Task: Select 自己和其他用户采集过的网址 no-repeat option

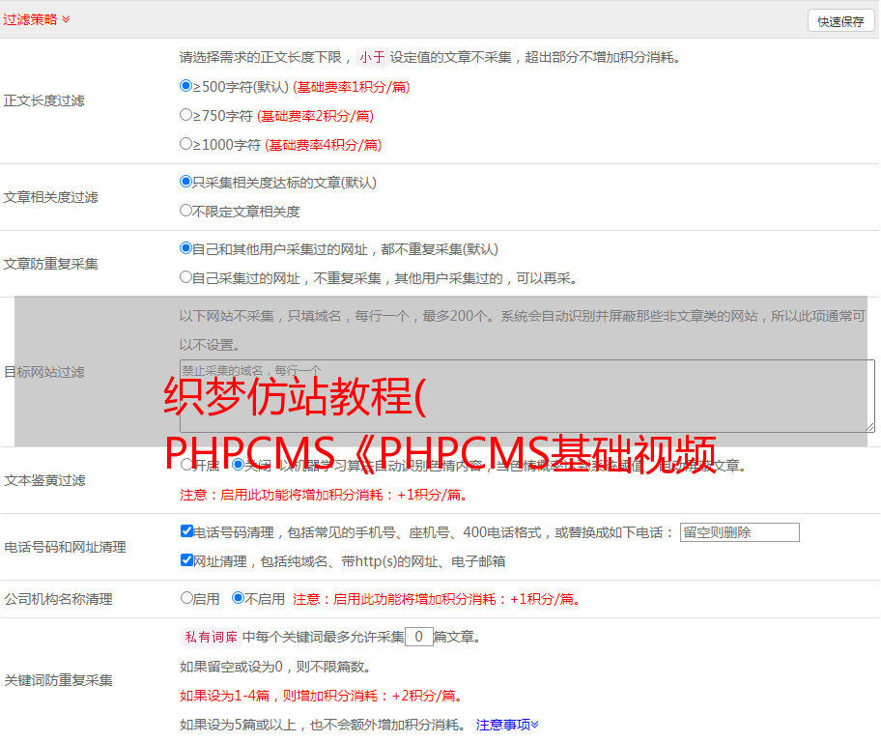Action: (x=185, y=248)
